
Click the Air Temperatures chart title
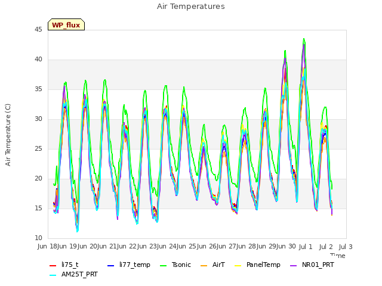point(191,7)
